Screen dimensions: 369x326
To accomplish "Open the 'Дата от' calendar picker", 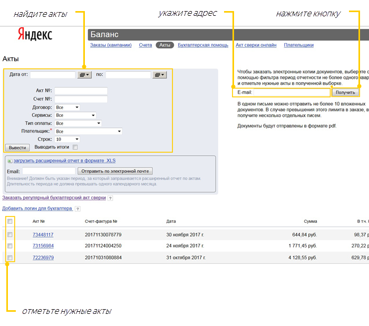I will point(84,75).
